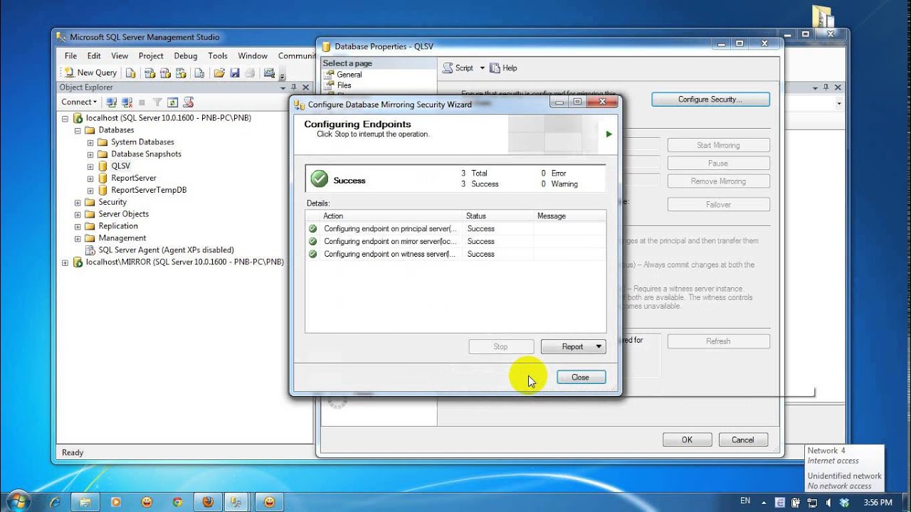Select SQL Server Agent (Agent XPs disabled)
Image resolution: width=911 pixels, height=512 pixels.
pyautogui.click(x=166, y=250)
